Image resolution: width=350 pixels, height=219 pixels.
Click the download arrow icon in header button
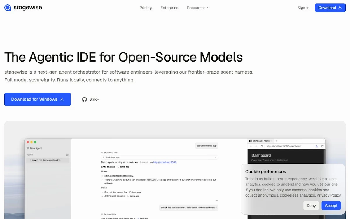point(340,8)
